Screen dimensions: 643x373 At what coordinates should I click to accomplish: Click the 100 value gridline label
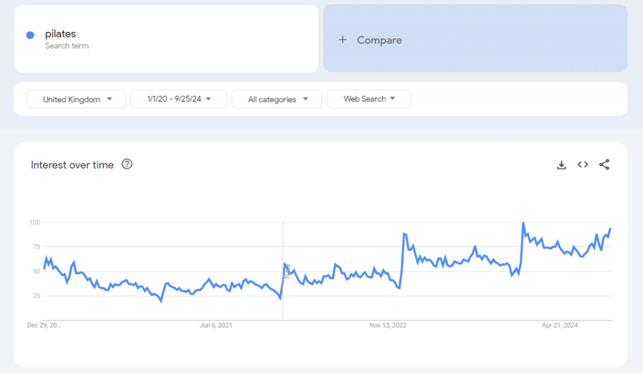(35, 222)
